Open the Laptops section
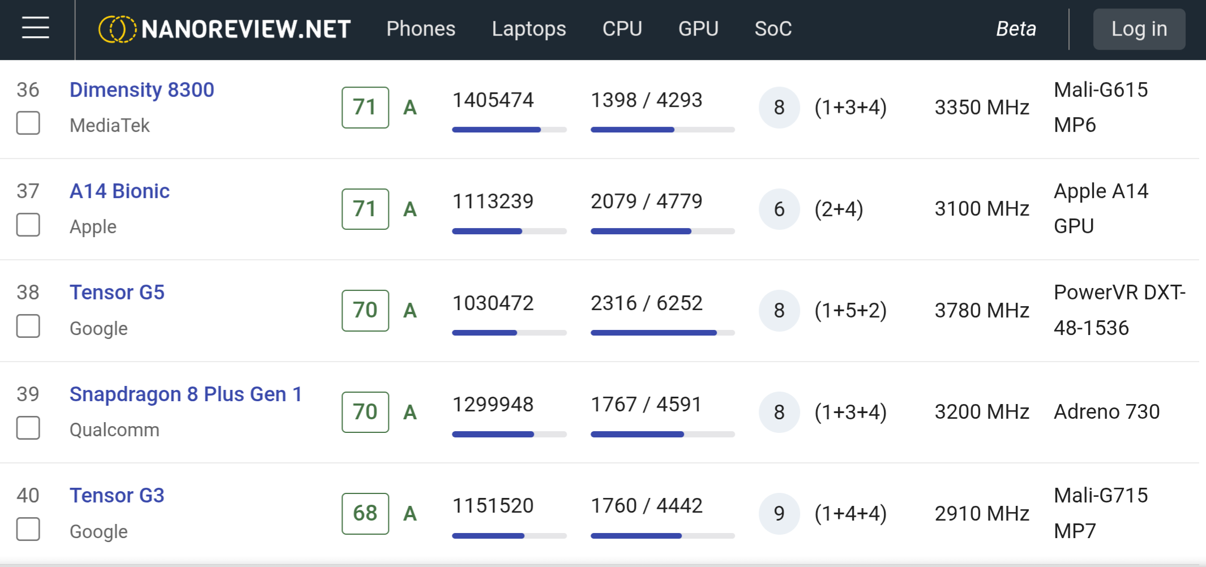The image size is (1206, 567). tap(529, 29)
